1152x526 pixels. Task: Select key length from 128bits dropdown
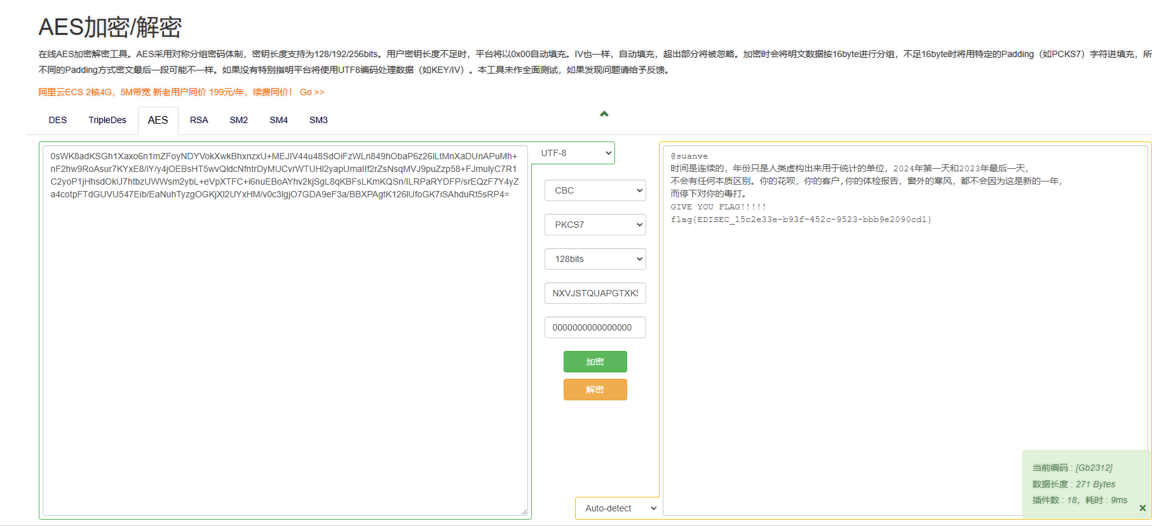coord(595,259)
